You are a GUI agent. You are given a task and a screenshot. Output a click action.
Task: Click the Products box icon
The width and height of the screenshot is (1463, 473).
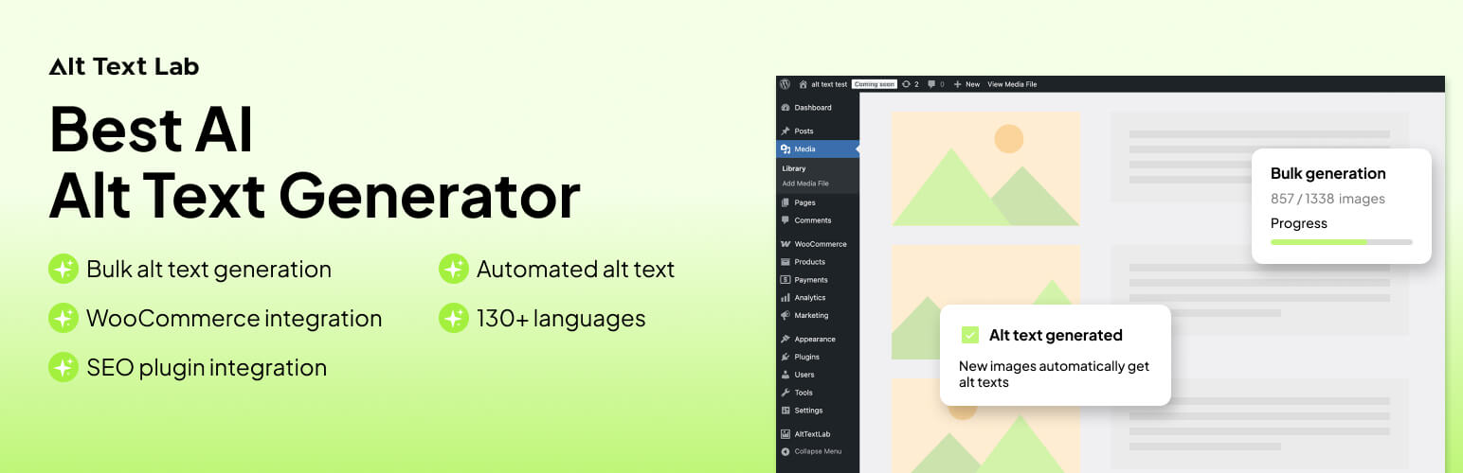[786, 262]
